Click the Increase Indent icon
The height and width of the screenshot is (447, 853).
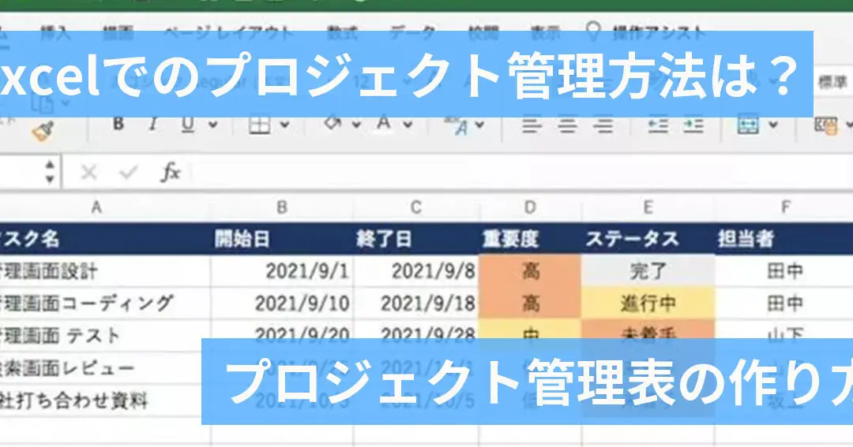[693, 125]
